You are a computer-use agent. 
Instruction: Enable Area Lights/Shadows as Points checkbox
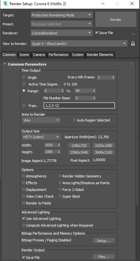(x=60, y=183)
